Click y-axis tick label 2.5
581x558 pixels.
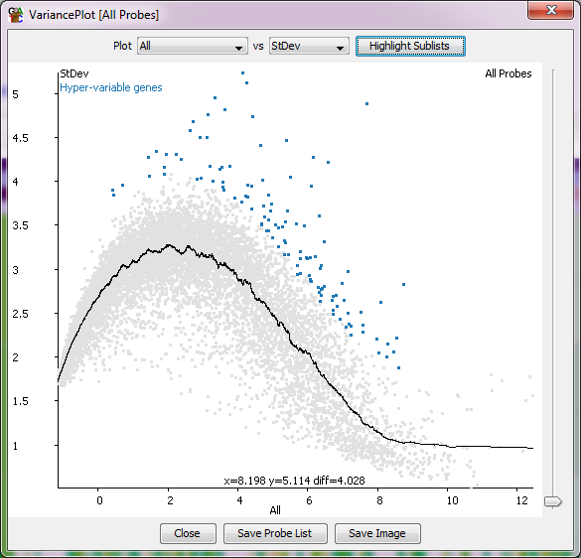coord(20,314)
